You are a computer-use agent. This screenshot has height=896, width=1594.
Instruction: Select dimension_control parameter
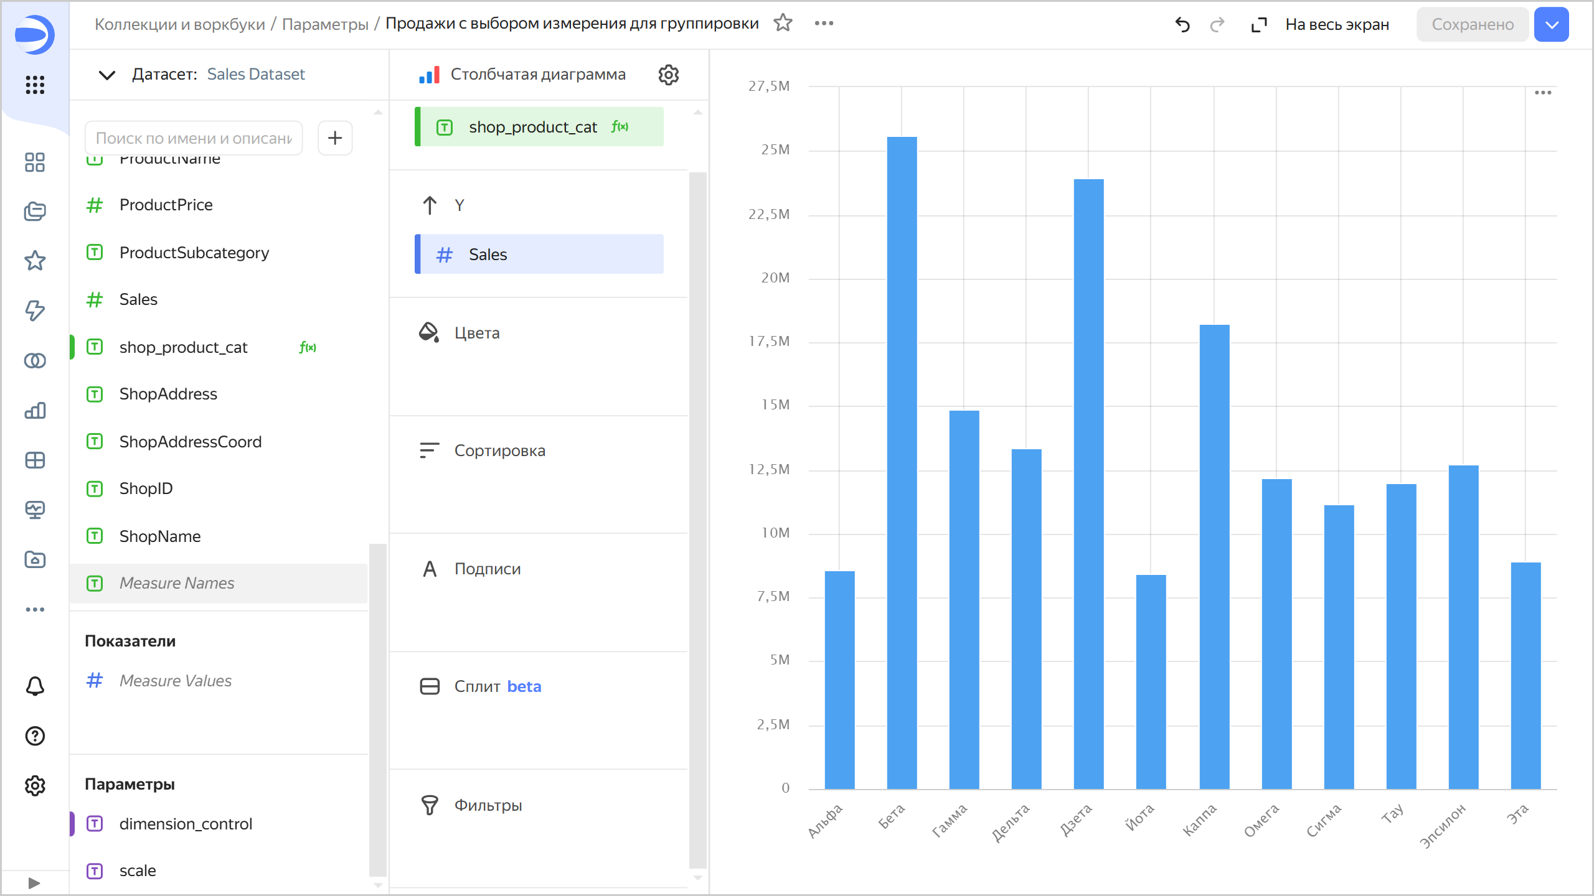click(186, 823)
